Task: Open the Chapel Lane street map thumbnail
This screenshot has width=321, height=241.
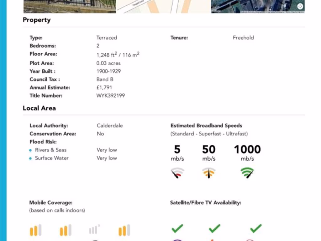Action: coord(163,6)
